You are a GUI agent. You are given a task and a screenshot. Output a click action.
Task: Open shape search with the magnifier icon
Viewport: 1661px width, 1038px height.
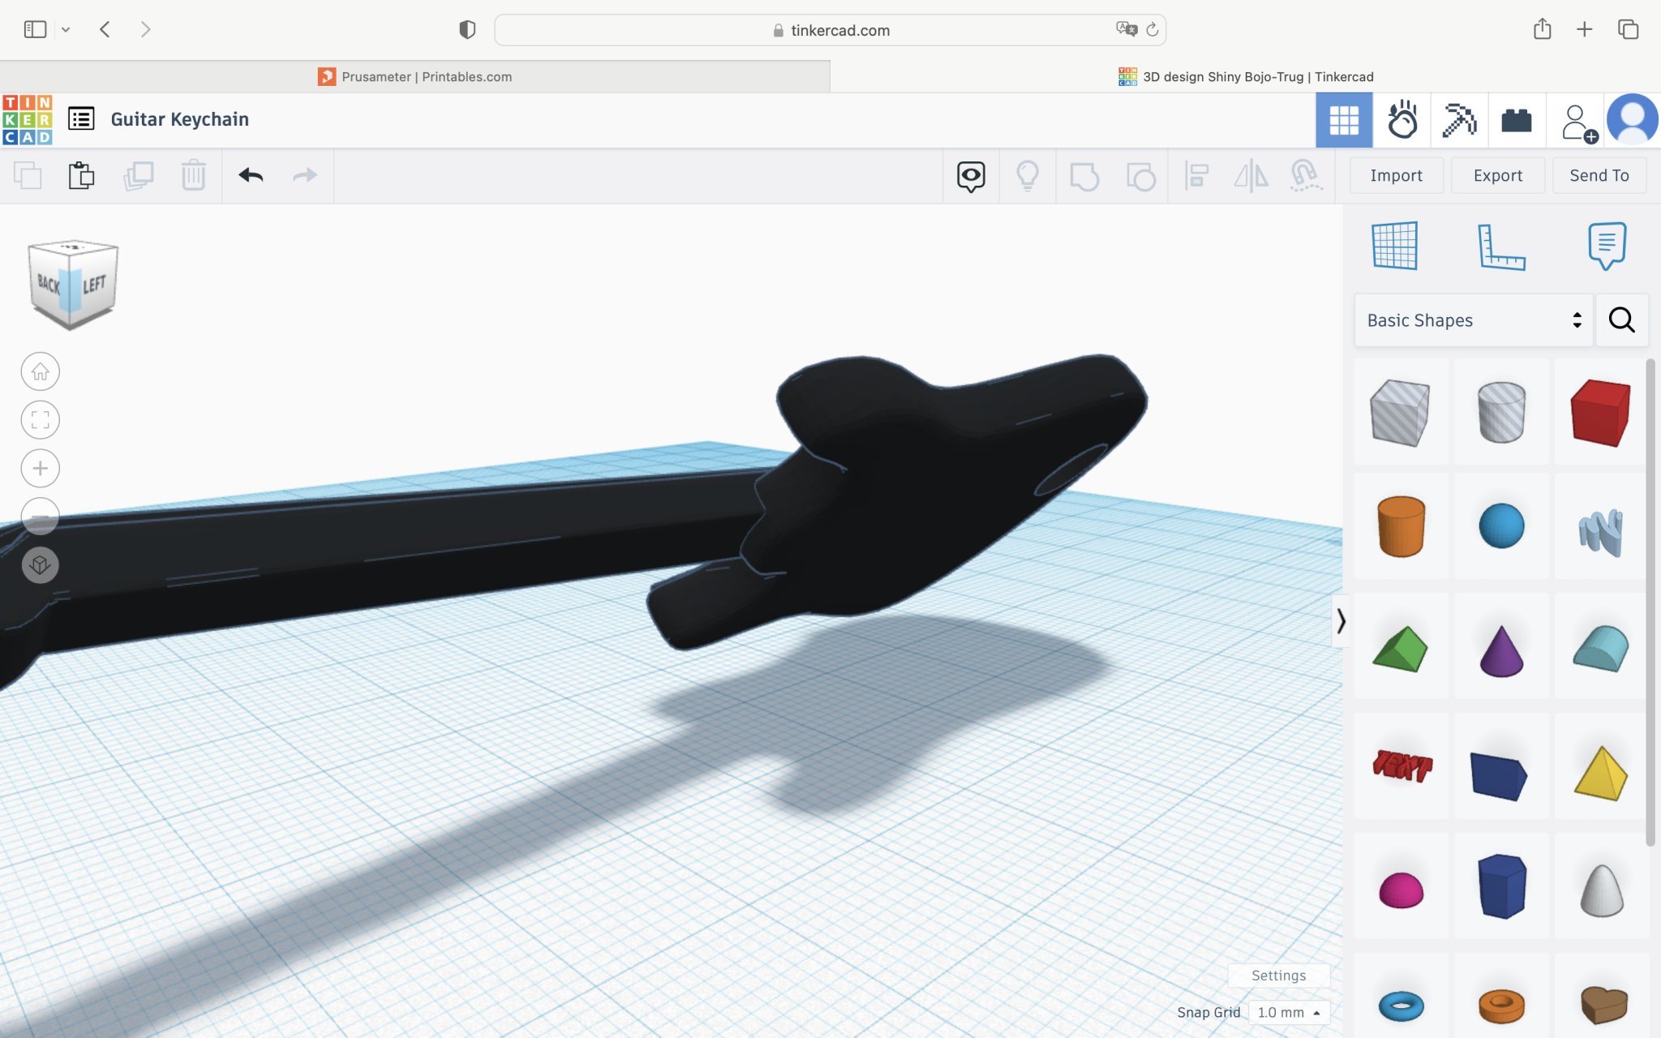(1621, 320)
